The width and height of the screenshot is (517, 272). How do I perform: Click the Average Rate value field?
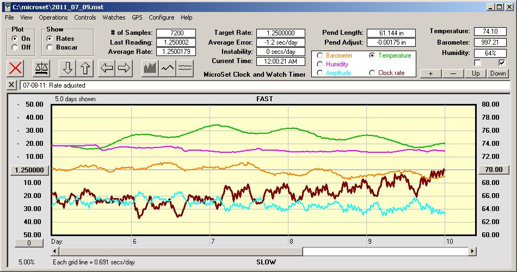tap(176, 52)
